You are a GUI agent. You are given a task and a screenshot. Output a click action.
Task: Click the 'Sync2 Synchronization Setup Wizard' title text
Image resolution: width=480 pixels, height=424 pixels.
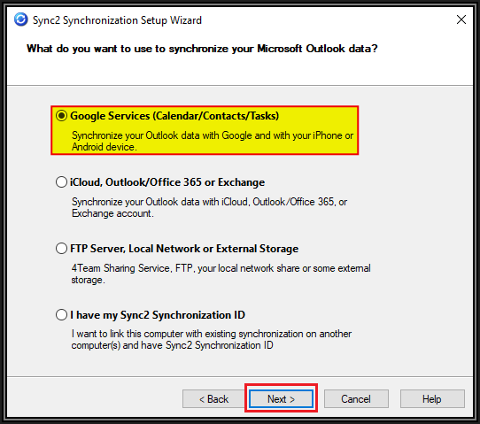point(117,20)
